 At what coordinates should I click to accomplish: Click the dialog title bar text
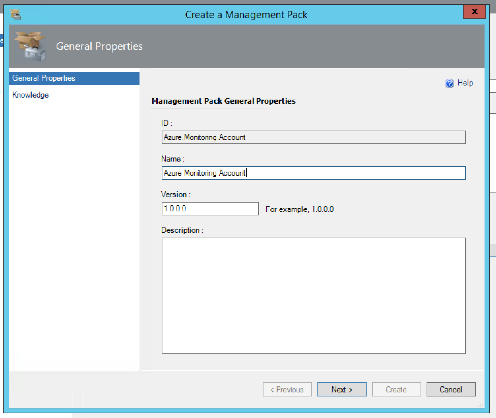246,15
